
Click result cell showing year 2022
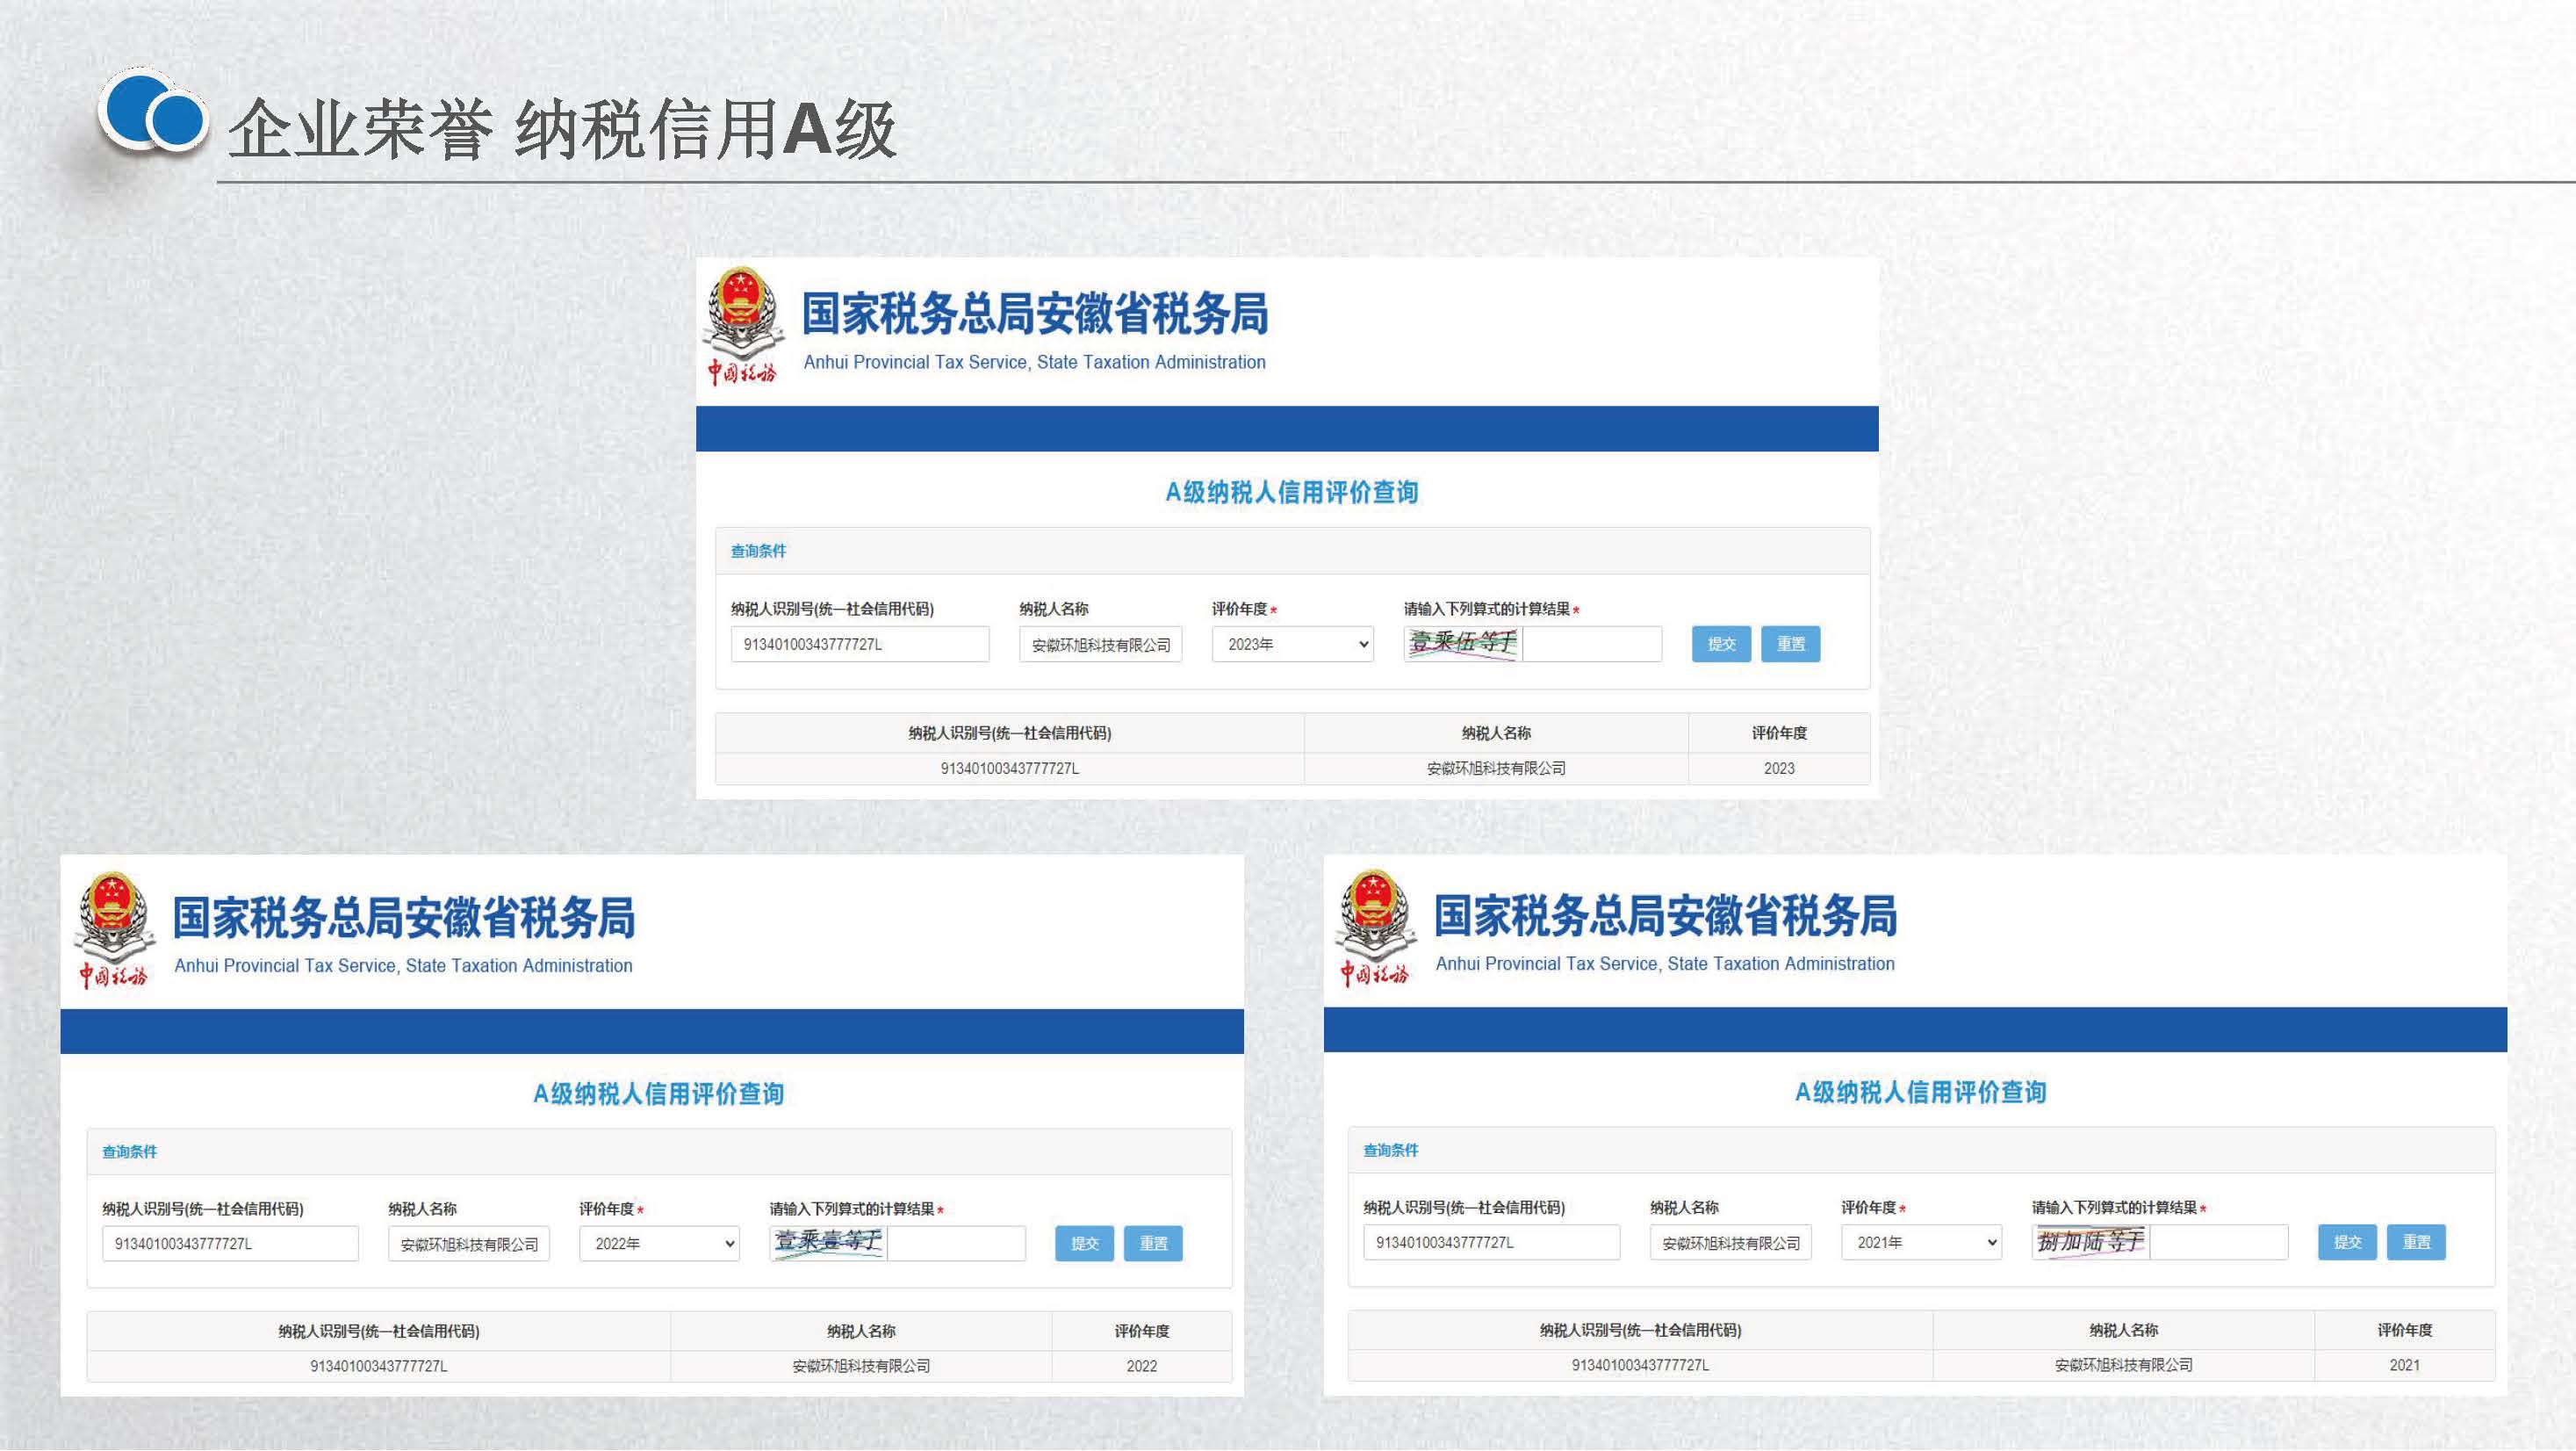pos(1142,1366)
